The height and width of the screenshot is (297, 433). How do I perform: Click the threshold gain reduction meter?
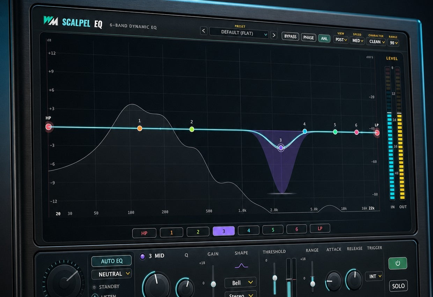[x=291, y=277]
